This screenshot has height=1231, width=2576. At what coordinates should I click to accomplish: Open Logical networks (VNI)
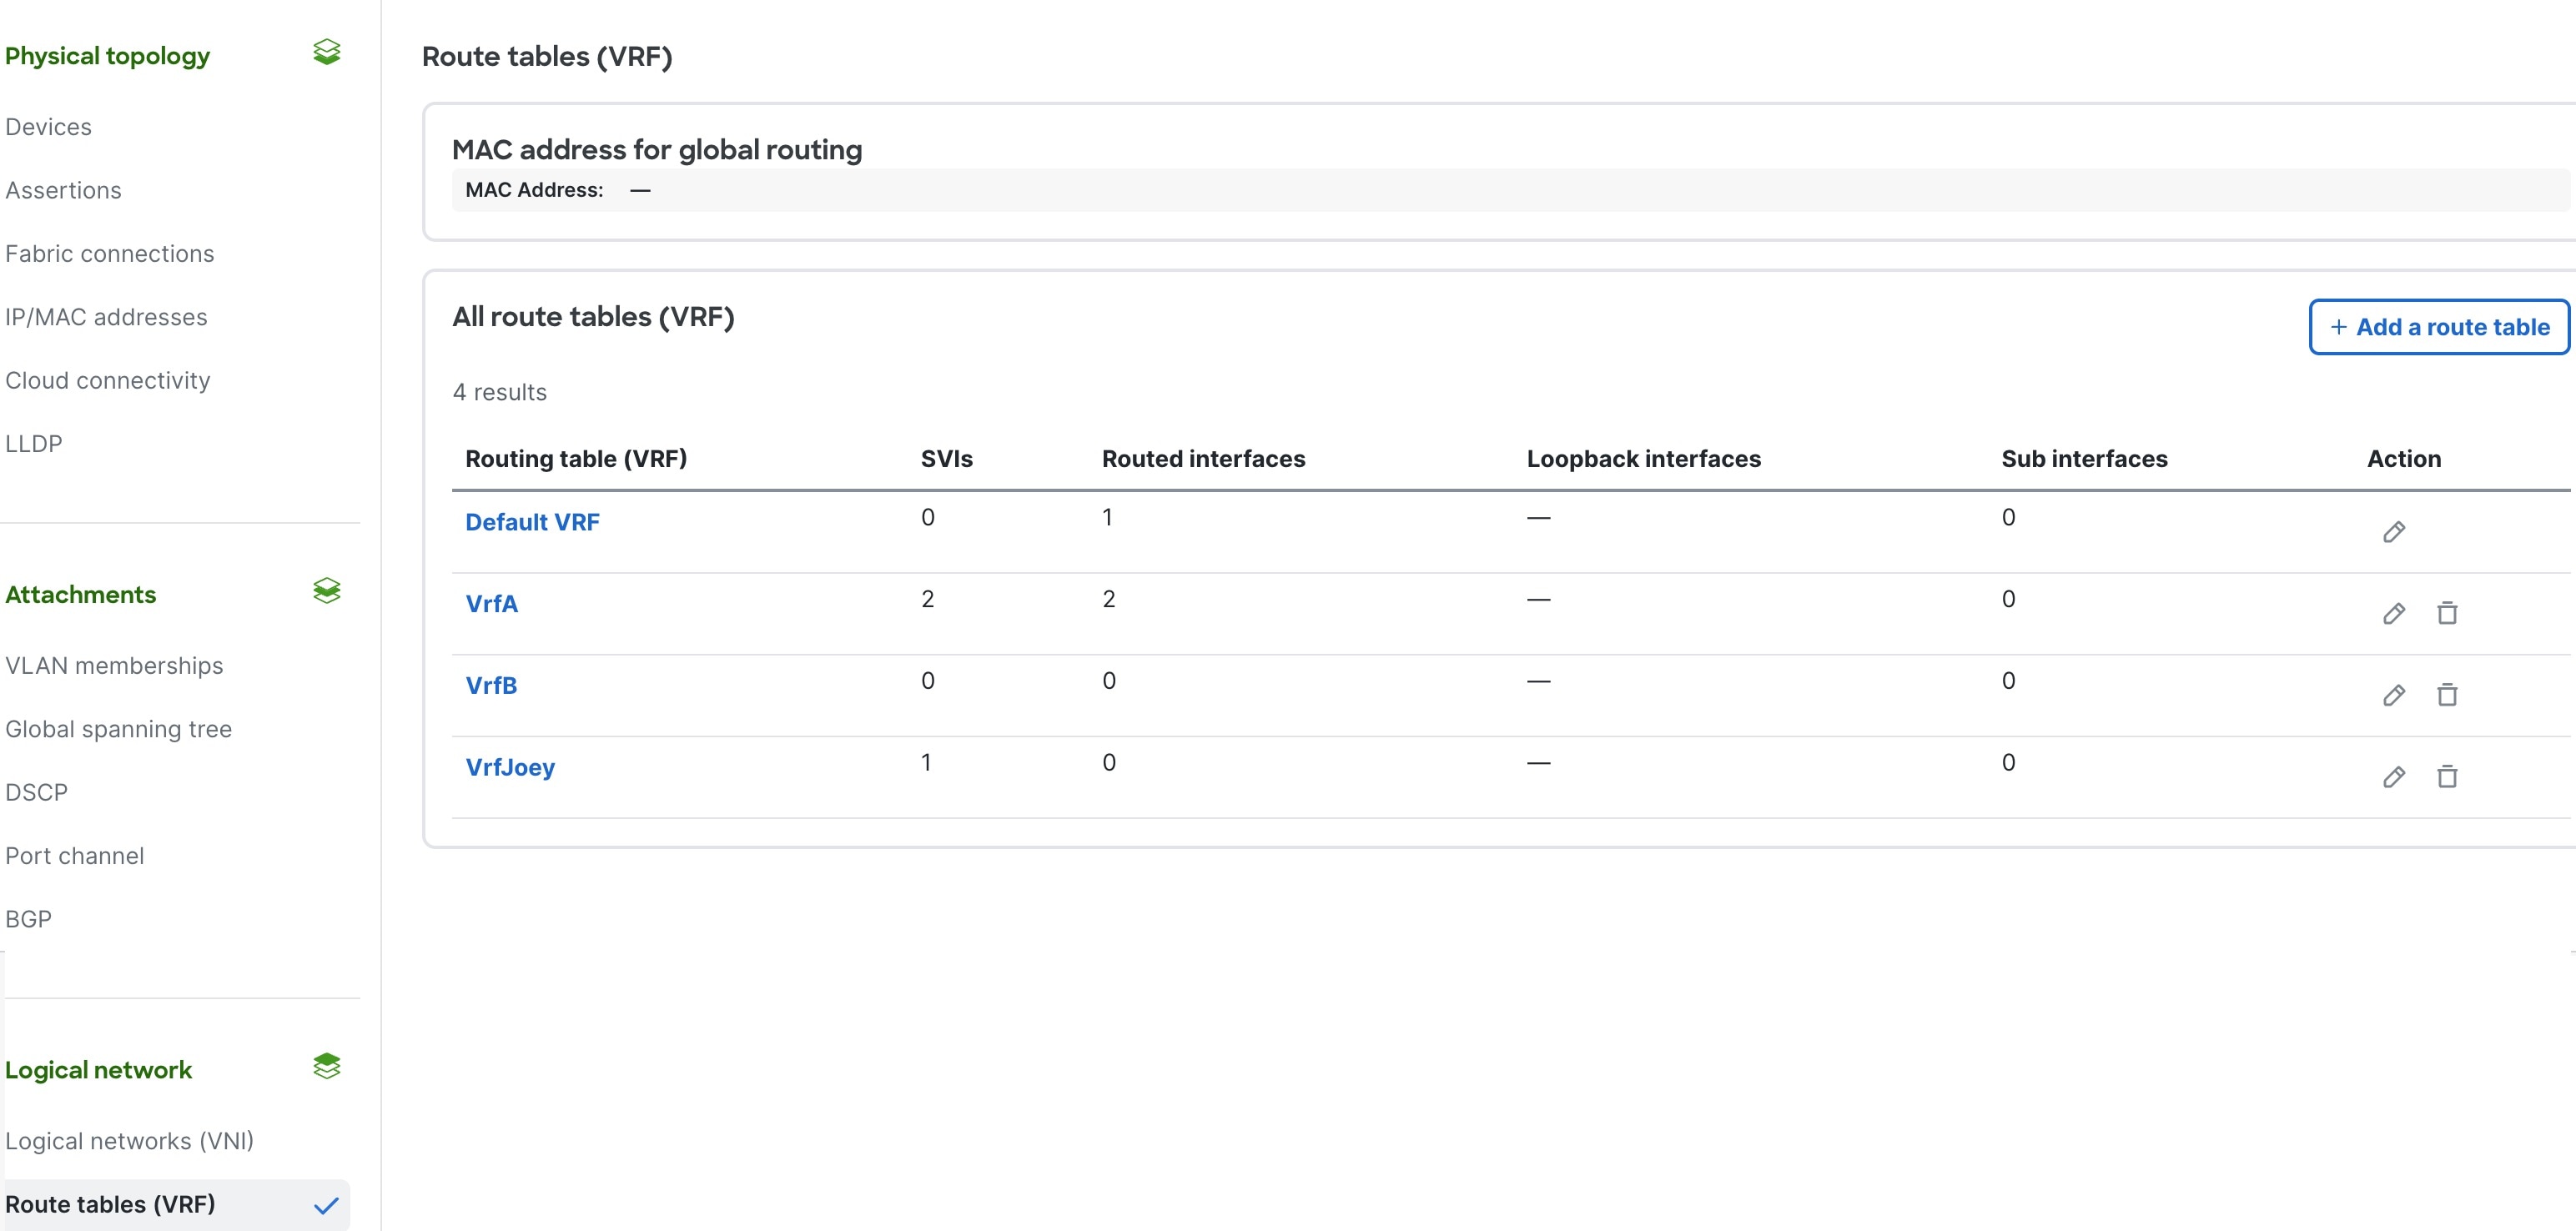(129, 1141)
